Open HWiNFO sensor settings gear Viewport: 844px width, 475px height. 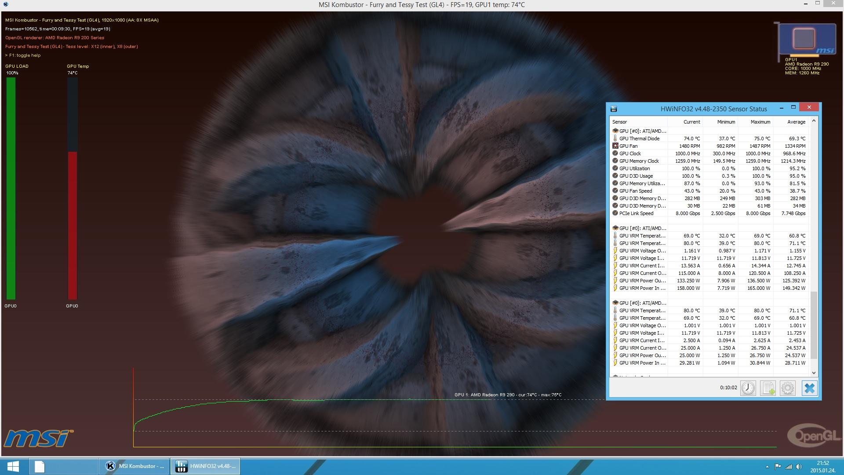pyautogui.click(x=787, y=388)
